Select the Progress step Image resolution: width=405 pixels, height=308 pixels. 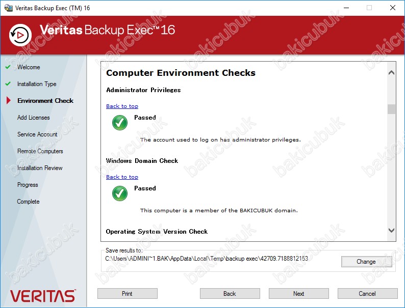(x=28, y=185)
